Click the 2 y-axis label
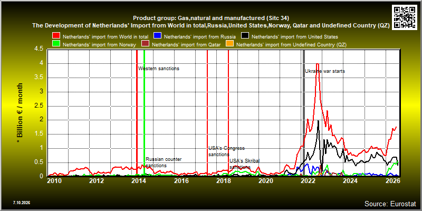Screen dimensions: 422x211 point(42,120)
